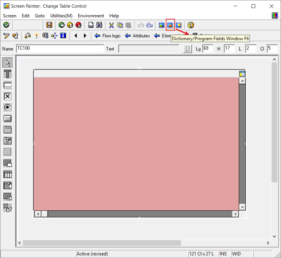Click the canvas vertical scrollbar down arrow
The width and height of the screenshot is (281, 258).
point(274,236)
